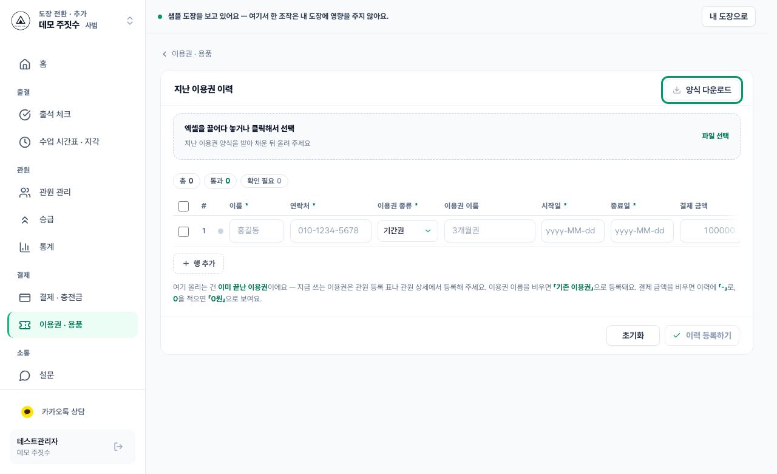The image size is (777, 474).
Task: Click the 이름 field with 홍길동 placeholder
Action: pos(257,231)
